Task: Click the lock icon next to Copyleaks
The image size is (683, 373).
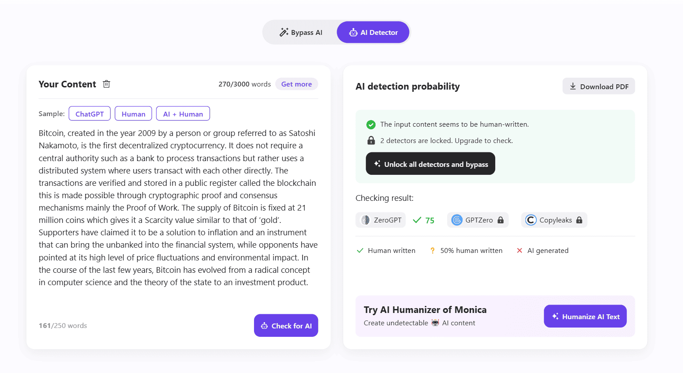Action: coord(579,220)
